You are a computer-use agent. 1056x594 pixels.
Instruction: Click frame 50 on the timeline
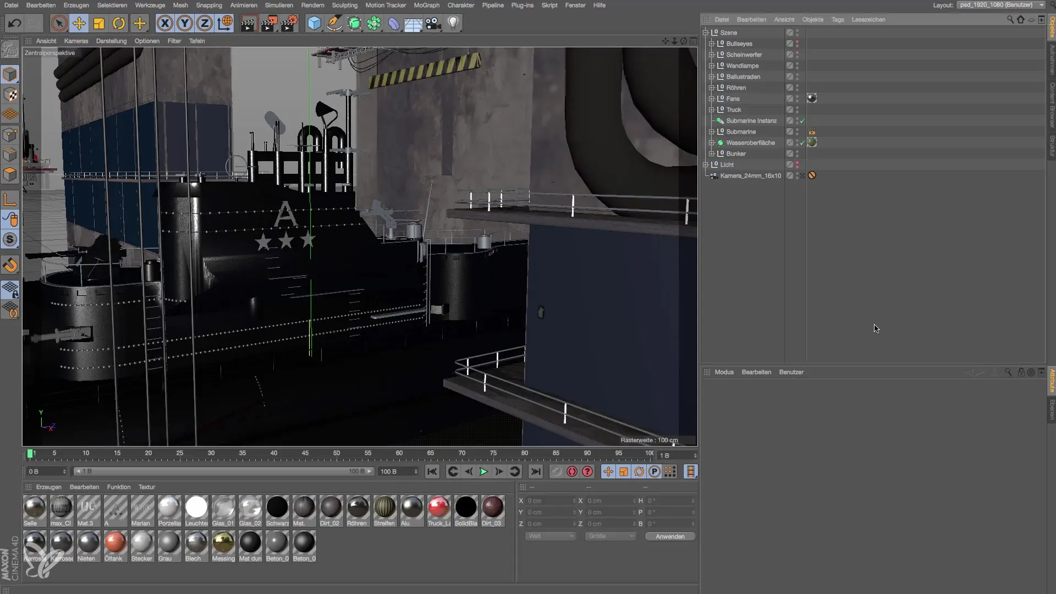pyautogui.click(x=337, y=453)
